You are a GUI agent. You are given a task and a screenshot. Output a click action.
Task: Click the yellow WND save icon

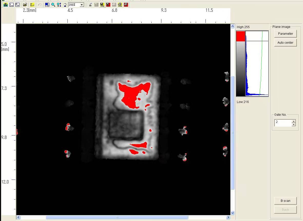click(102, 5)
